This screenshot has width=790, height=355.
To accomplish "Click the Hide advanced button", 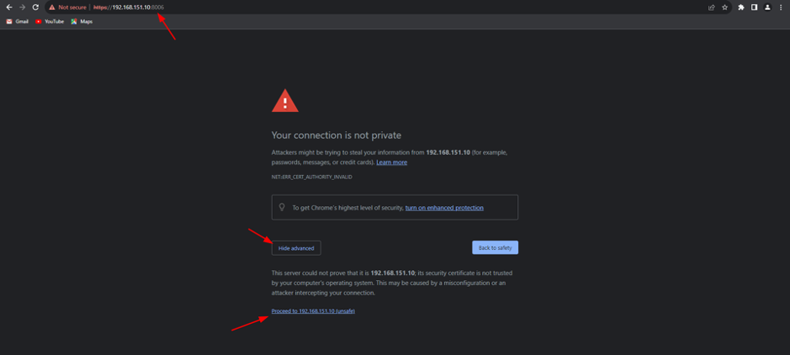I will 296,248.
